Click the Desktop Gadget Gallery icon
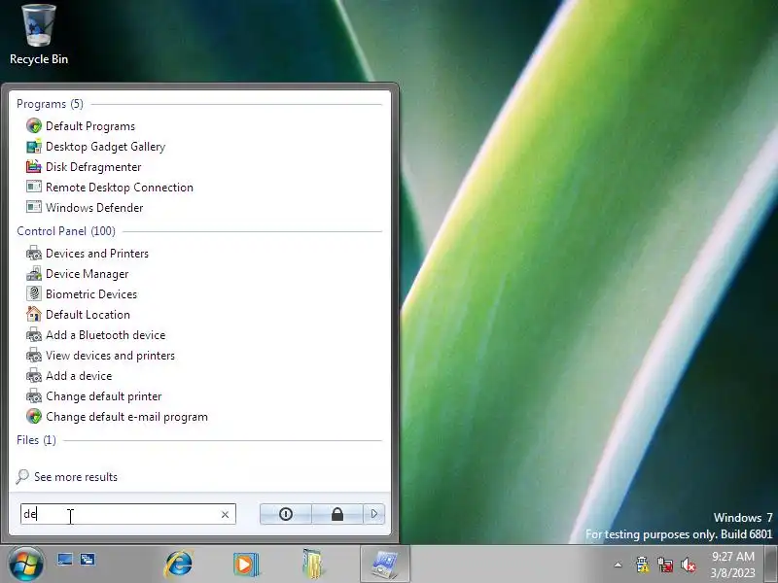Screen dimensions: 778x583 pyautogui.click(x=34, y=147)
